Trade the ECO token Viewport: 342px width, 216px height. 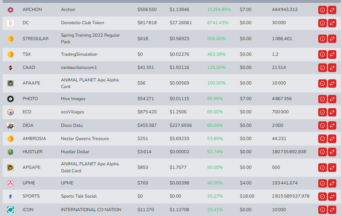point(332,112)
